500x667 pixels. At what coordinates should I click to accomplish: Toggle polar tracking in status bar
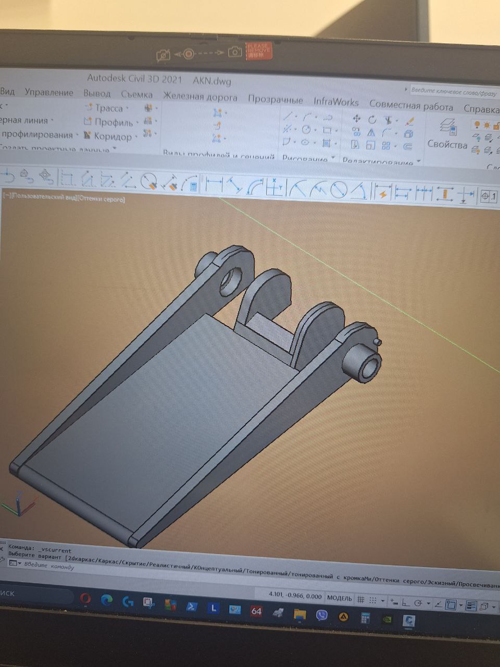coord(418,602)
